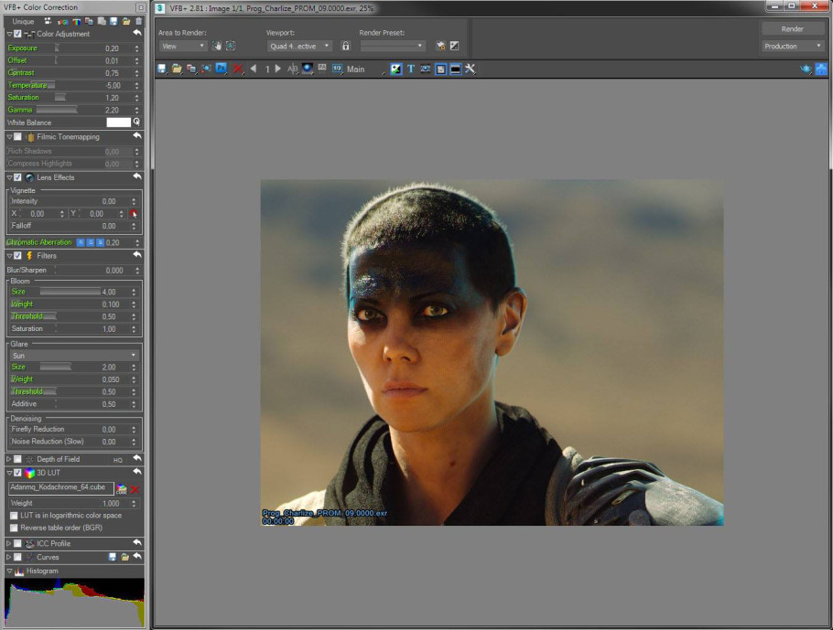Image resolution: width=833 pixels, height=630 pixels.
Task: Click the vignette center picker red icon
Action: (x=134, y=213)
